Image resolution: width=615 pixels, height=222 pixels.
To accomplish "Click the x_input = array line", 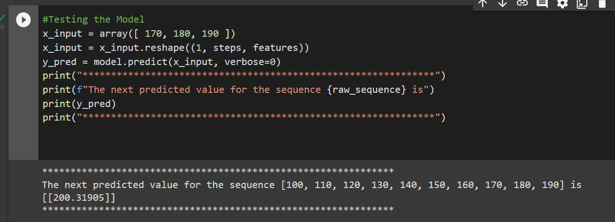I will (x=139, y=34).
